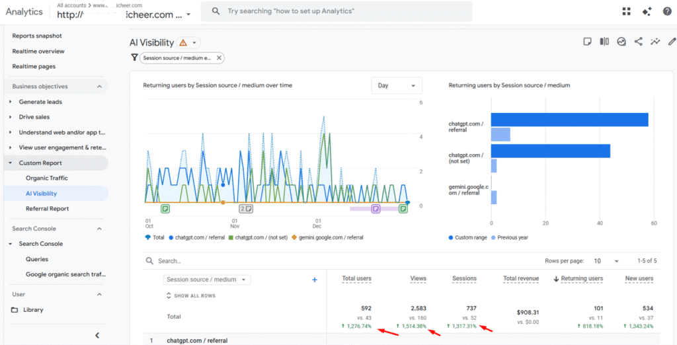Share this report using share icon
The width and height of the screenshot is (677, 345).
point(638,42)
